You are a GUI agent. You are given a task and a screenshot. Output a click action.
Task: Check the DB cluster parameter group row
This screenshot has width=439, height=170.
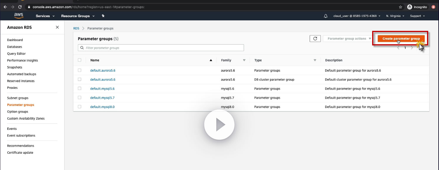point(79,79)
